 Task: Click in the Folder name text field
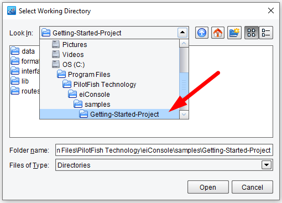[164, 150]
